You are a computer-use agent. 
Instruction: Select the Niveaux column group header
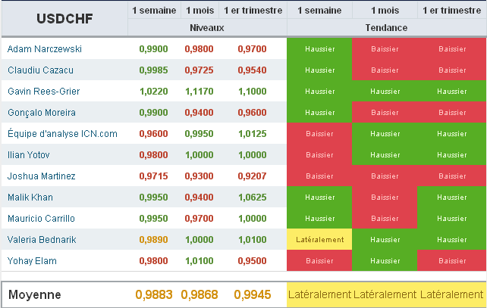pyautogui.click(x=207, y=28)
